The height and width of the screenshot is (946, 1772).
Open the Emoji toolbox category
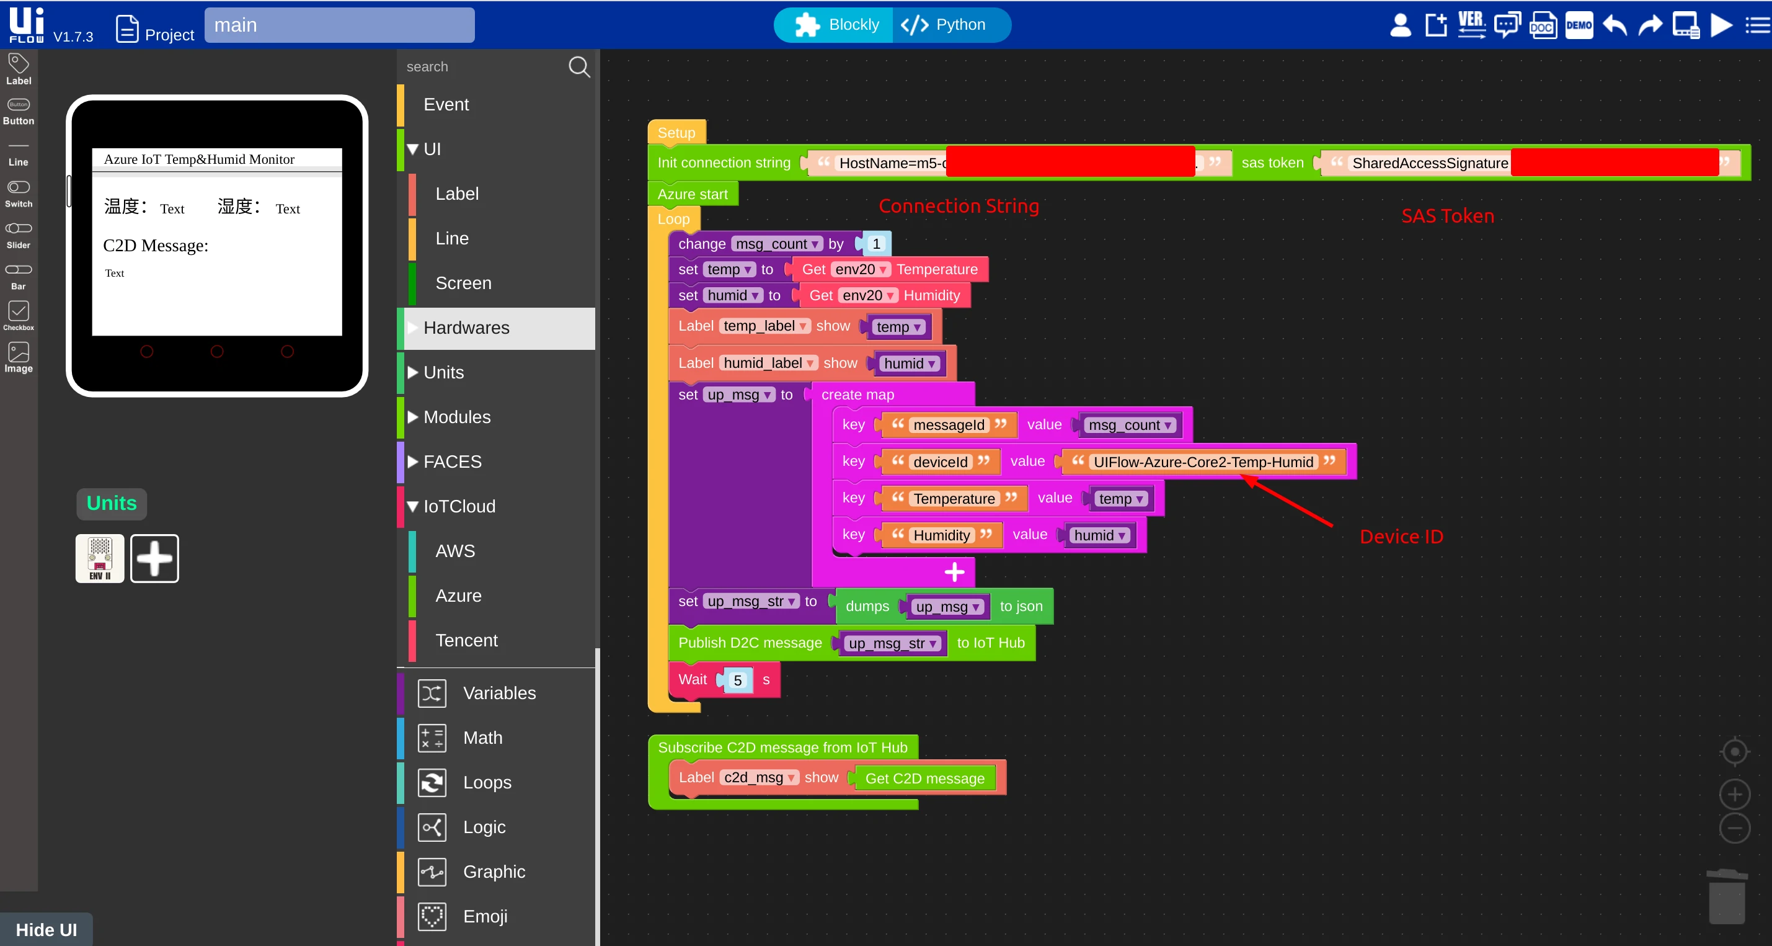click(x=497, y=916)
